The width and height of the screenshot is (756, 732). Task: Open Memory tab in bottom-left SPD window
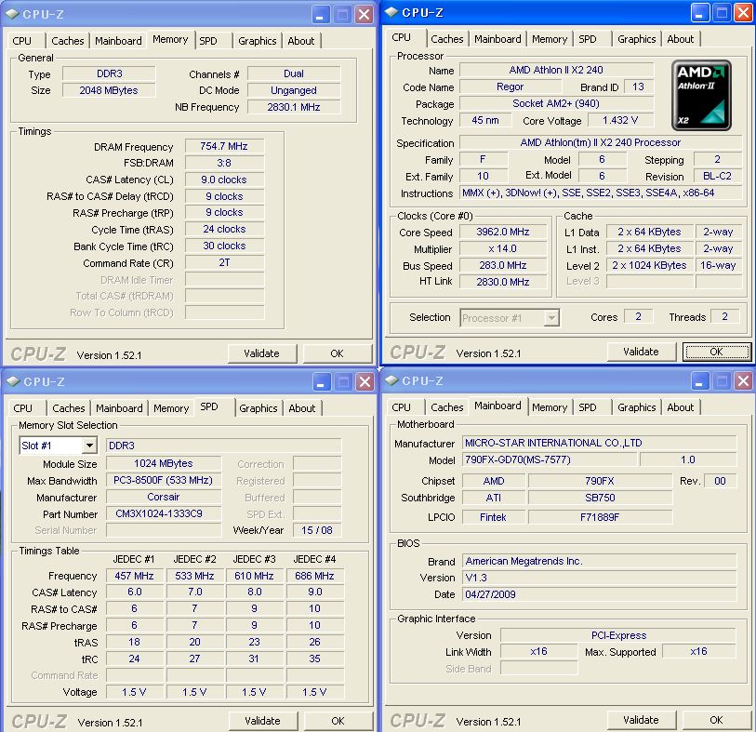tap(171, 408)
